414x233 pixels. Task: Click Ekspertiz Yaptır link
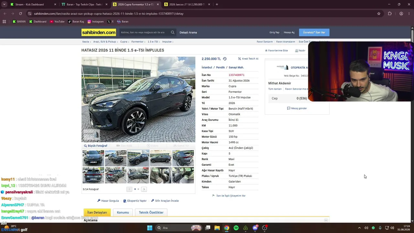(135, 201)
